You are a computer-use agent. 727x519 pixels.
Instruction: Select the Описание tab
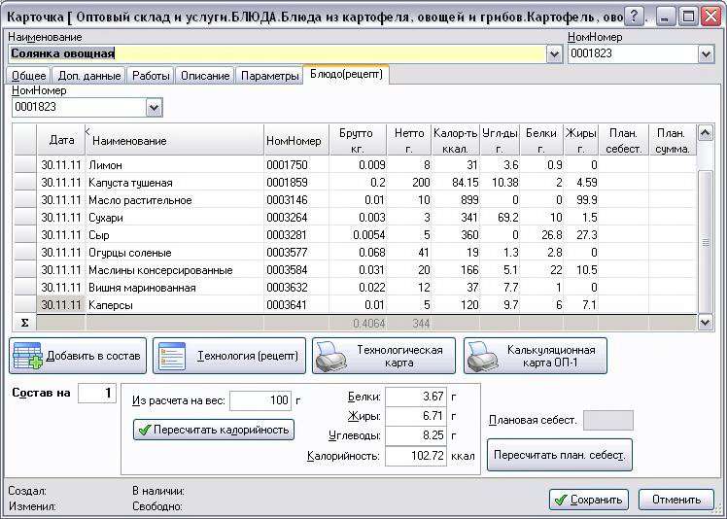click(205, 76)
